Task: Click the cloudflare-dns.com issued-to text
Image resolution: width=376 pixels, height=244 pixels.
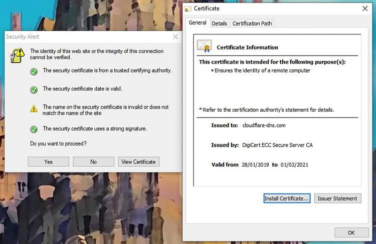Action: click(x=263, y=125)
